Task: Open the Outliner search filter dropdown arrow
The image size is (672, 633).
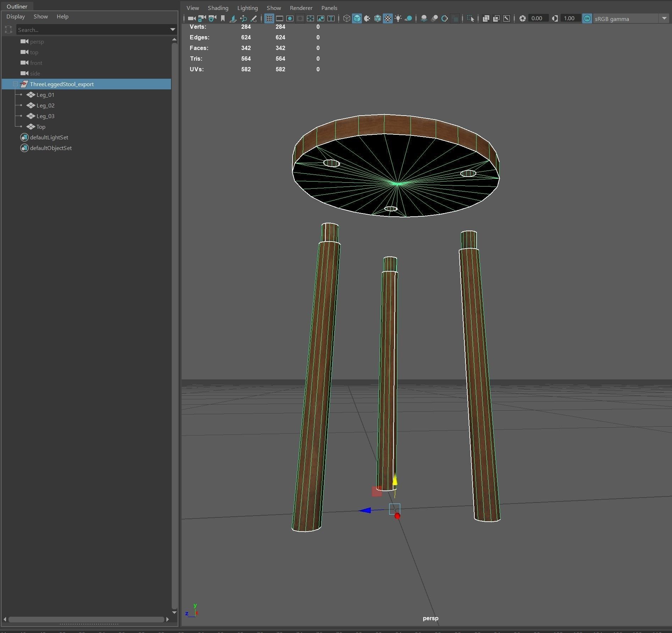Action: coord(173,29)
